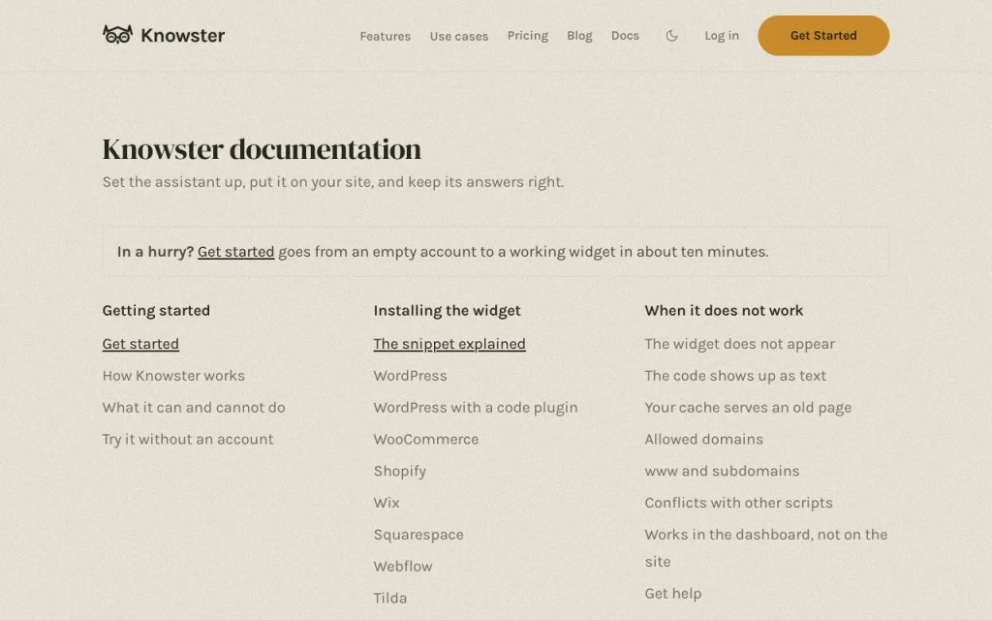Open the Features nav item
The image size is (992, 620).
point(386,36)
